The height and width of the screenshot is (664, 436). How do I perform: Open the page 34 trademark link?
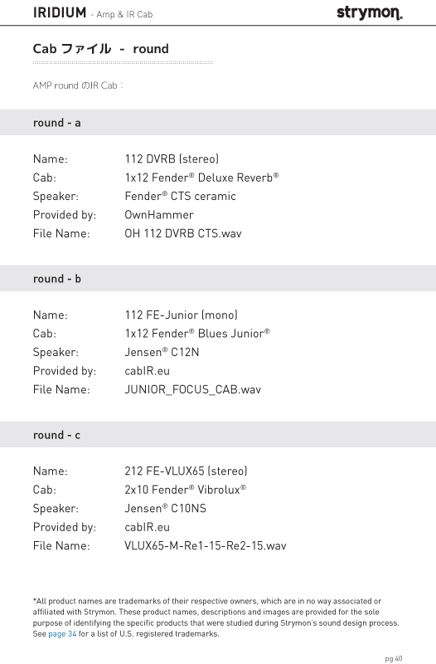pos(62,634)
